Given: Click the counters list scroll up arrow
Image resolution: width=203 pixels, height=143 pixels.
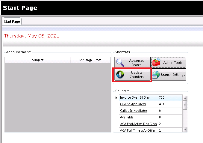Looking at the screenshot, I should click(x=185, y=99).
